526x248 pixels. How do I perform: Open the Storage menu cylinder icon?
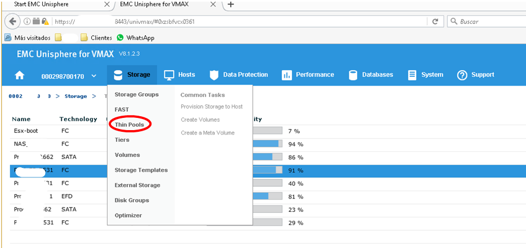point(118,75)
